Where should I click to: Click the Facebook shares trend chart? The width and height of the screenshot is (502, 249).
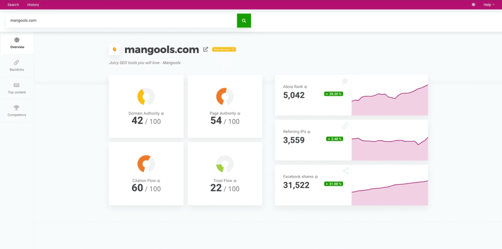pyautogui.click(x=390, y=185)
